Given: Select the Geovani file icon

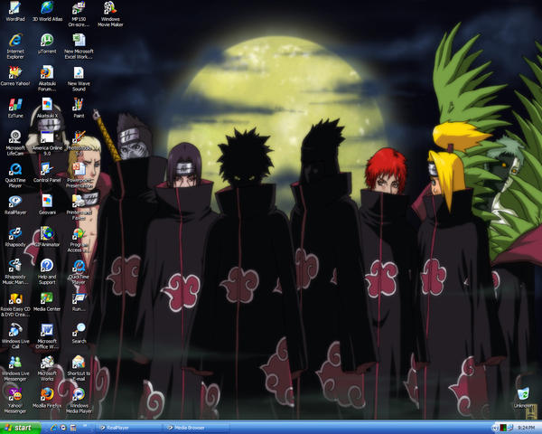Looking at the screenshot, I should (x=47, y=204).
